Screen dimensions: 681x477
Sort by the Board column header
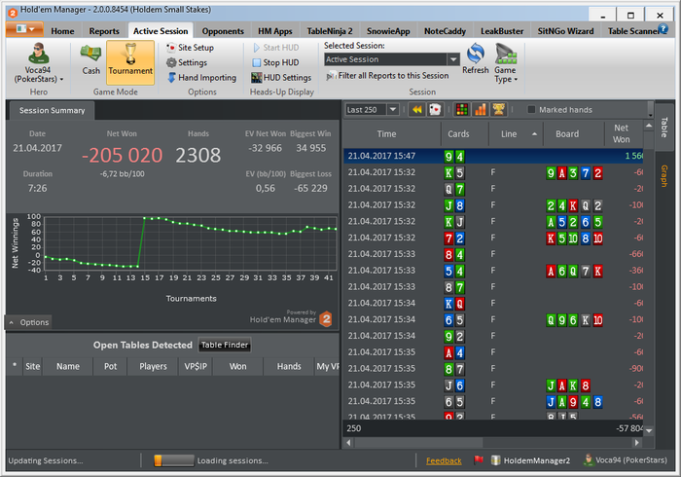click(573, 133)
